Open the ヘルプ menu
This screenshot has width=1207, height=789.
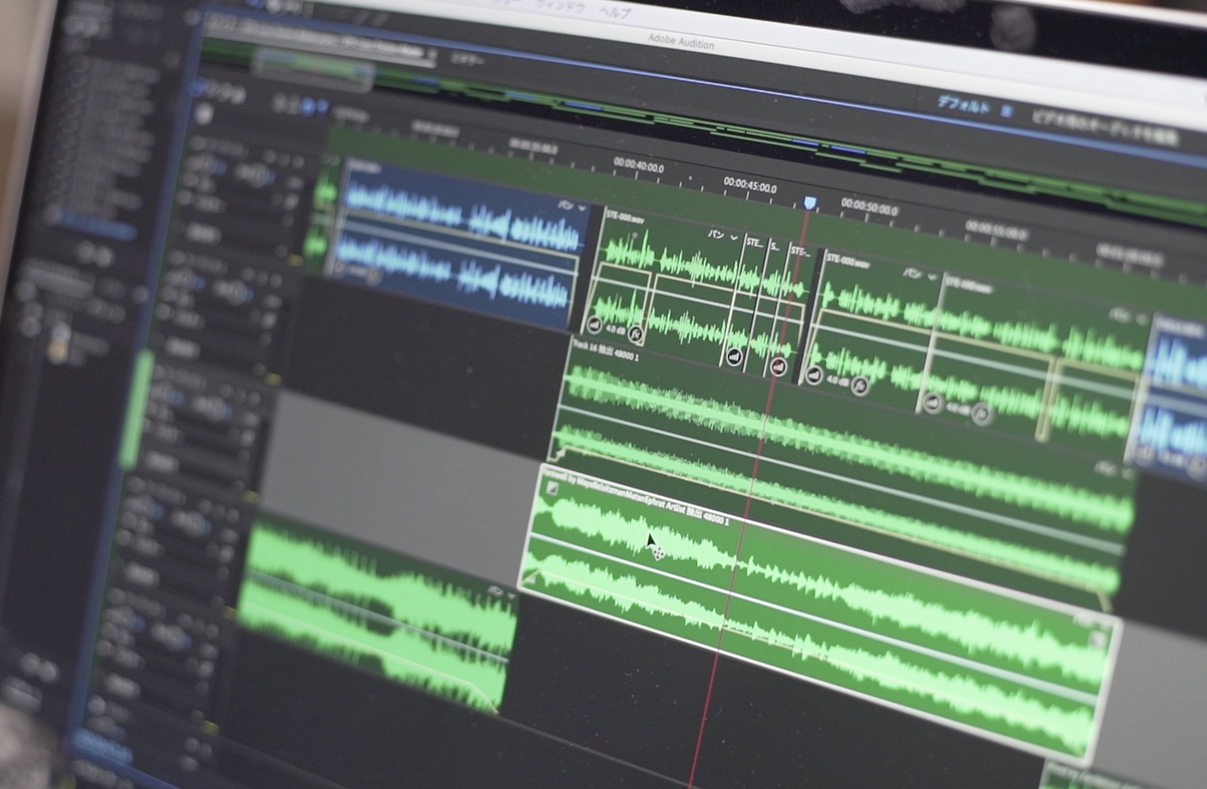tap(616, 11)
